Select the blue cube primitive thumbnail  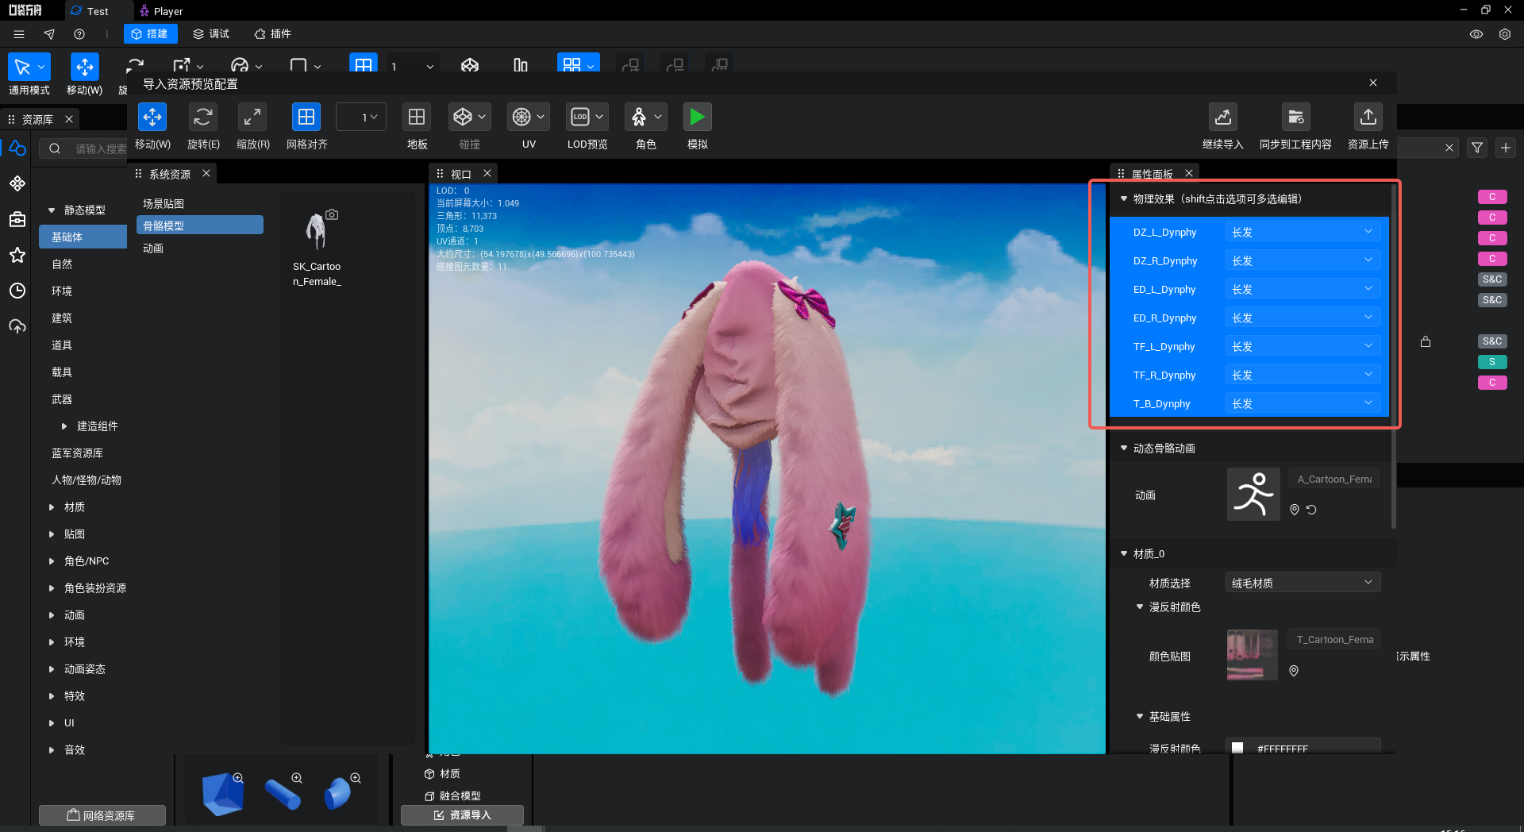click(x=223, y=793)
